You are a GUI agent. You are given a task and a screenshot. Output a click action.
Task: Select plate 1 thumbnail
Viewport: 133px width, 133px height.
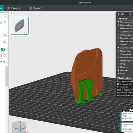pos(20,26)
